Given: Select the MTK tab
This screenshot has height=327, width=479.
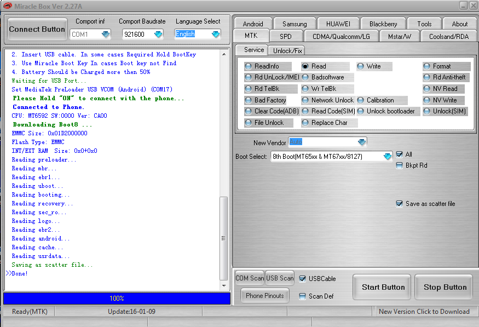Looking at the screenshot, I should point(251,36).
